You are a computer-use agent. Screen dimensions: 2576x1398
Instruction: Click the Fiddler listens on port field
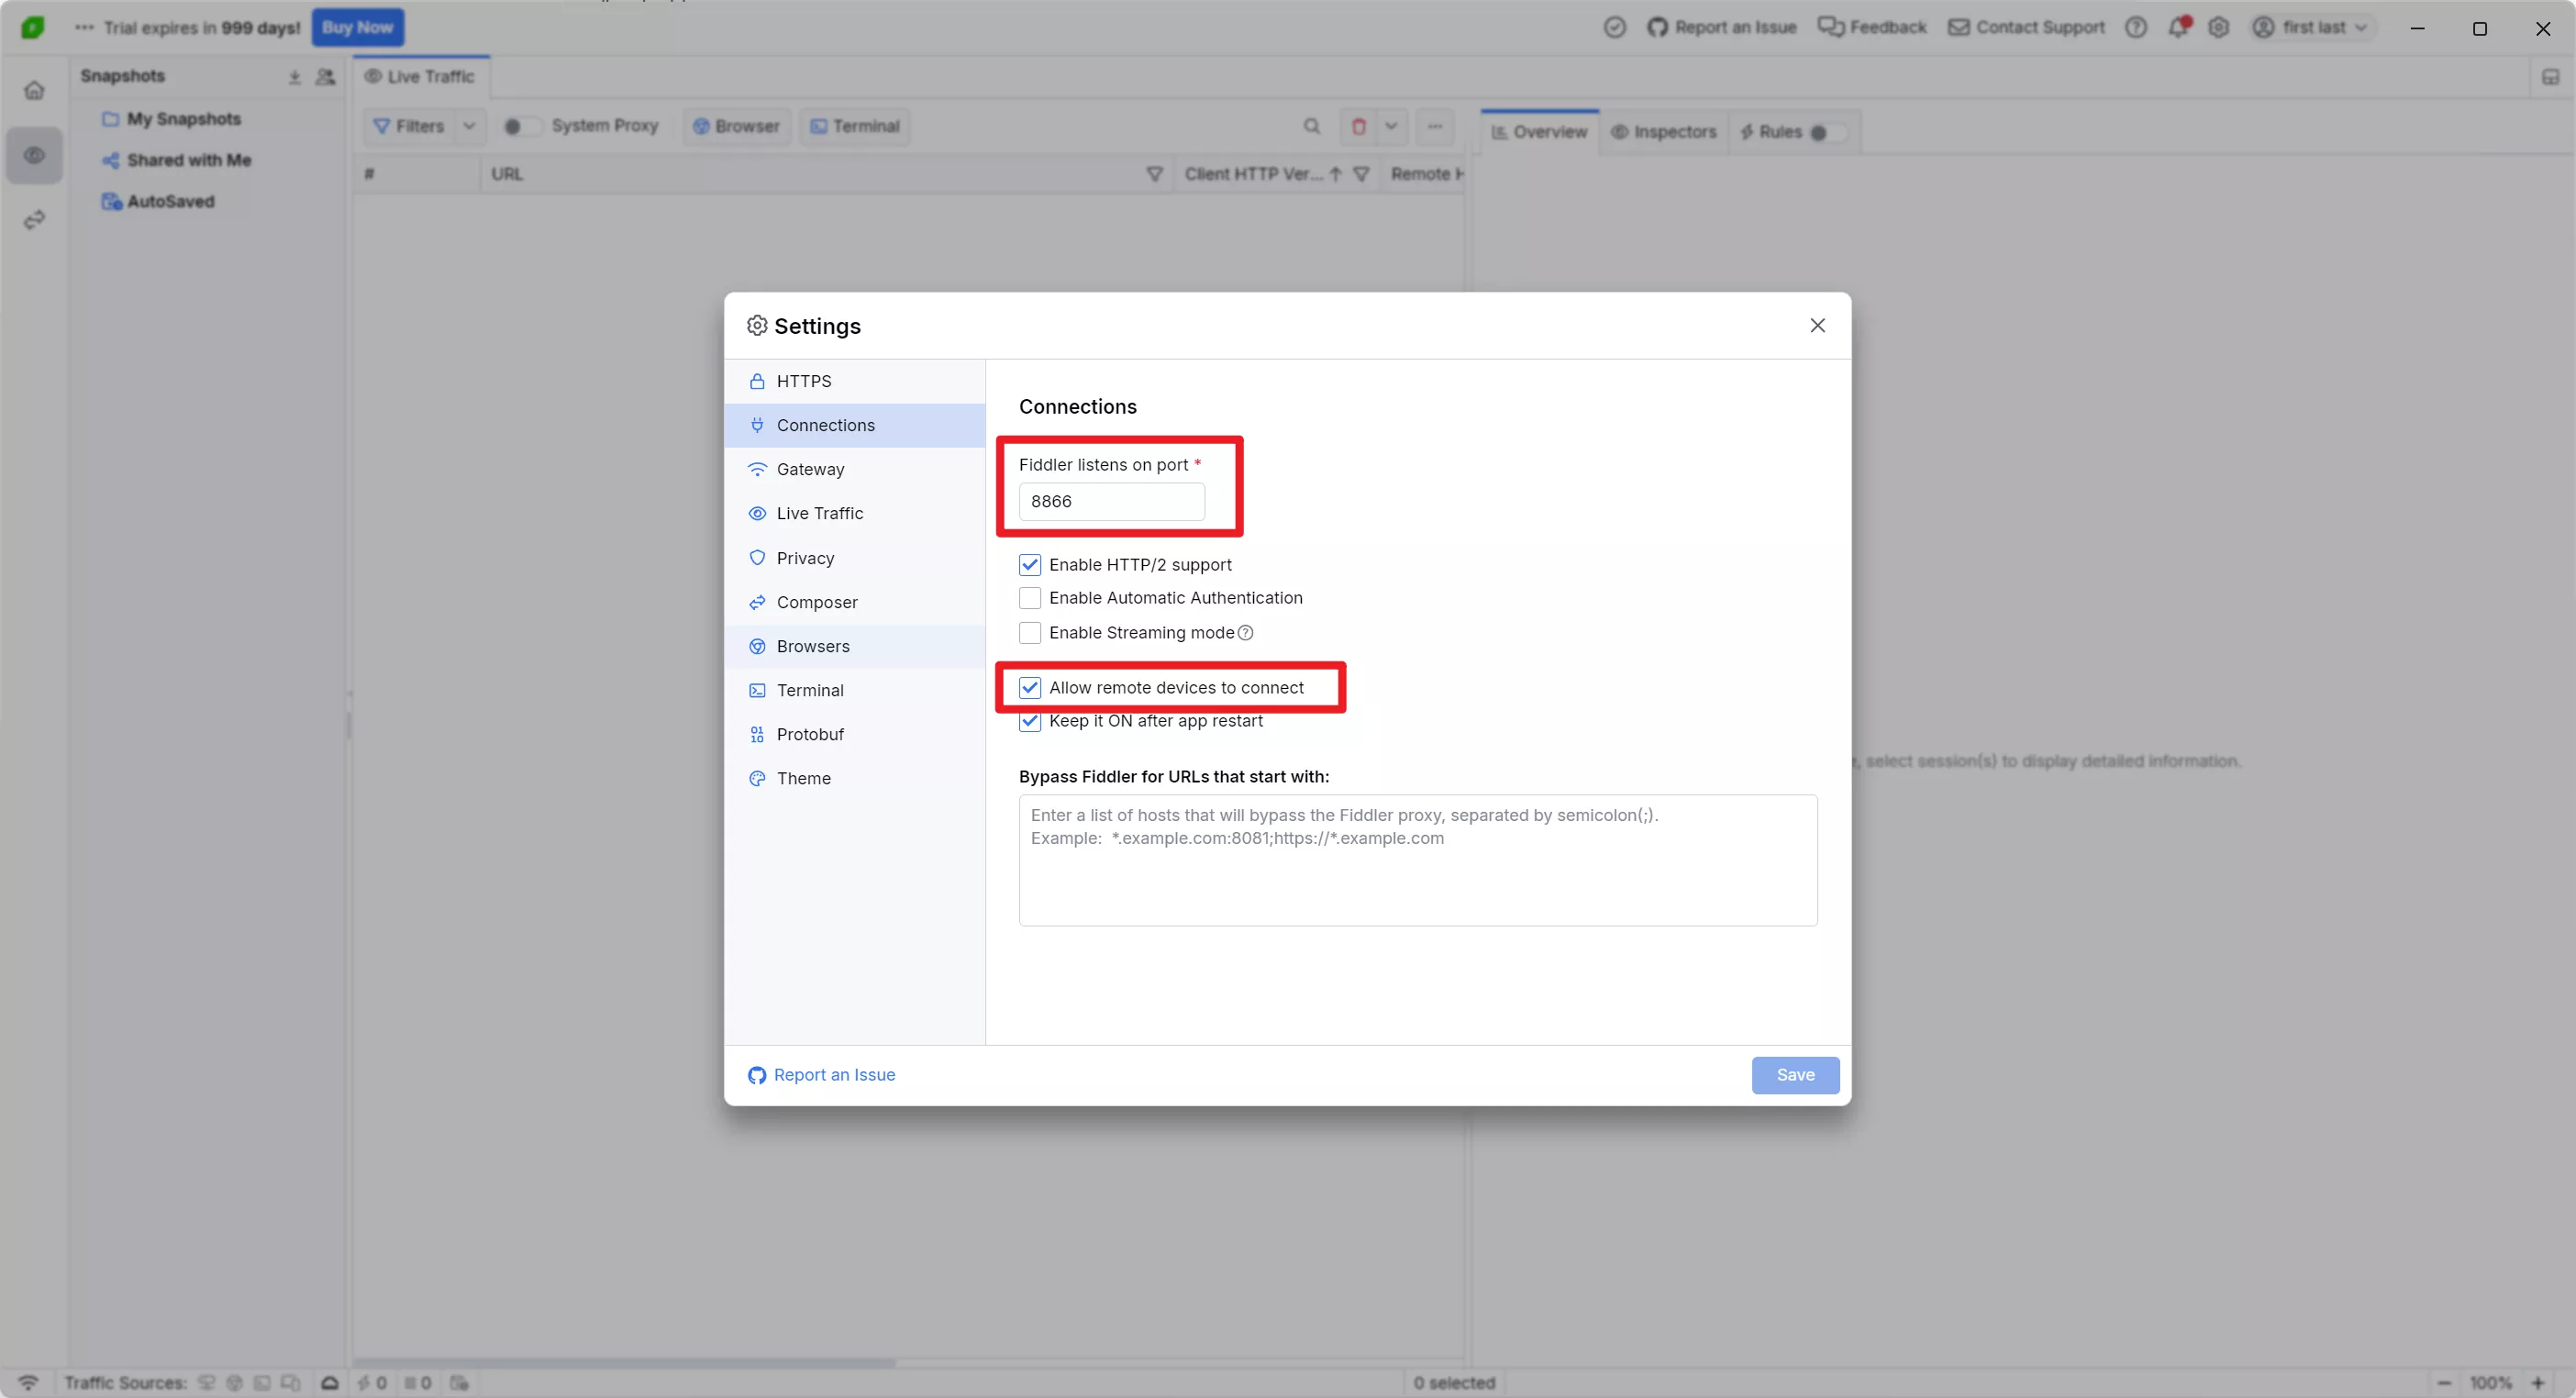coord(1111,502)
